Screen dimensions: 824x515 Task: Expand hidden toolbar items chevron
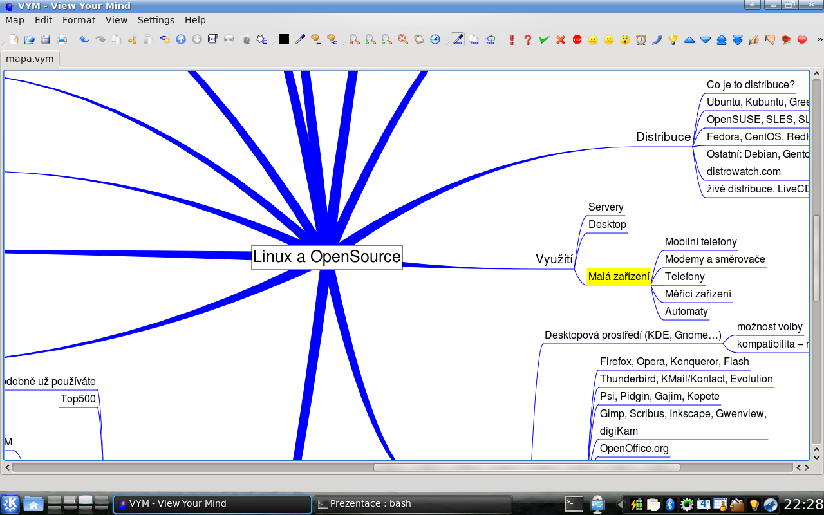coord(819,39)
